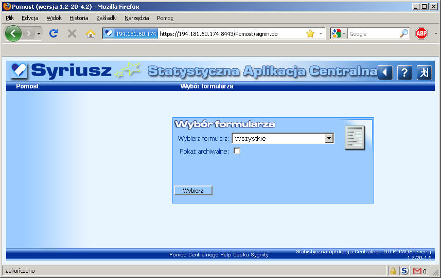Viewport: 441px width, 278px height.
Task: Click the Google search input field
Action: (x=374, y=34)
